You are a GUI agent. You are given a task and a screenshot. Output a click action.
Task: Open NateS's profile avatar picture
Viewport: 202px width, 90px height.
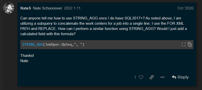tap(9, 8)
